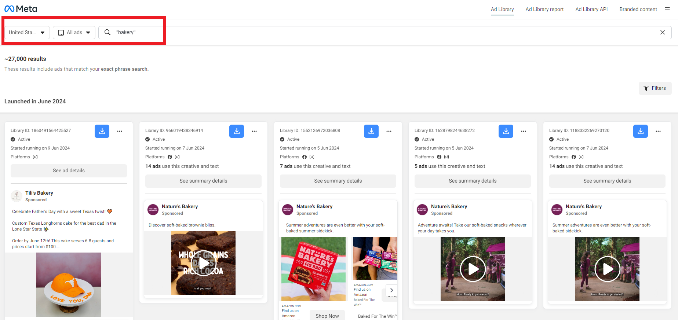Open the United States country dropdown
This screenshot has height=320, width=678.
27,32
